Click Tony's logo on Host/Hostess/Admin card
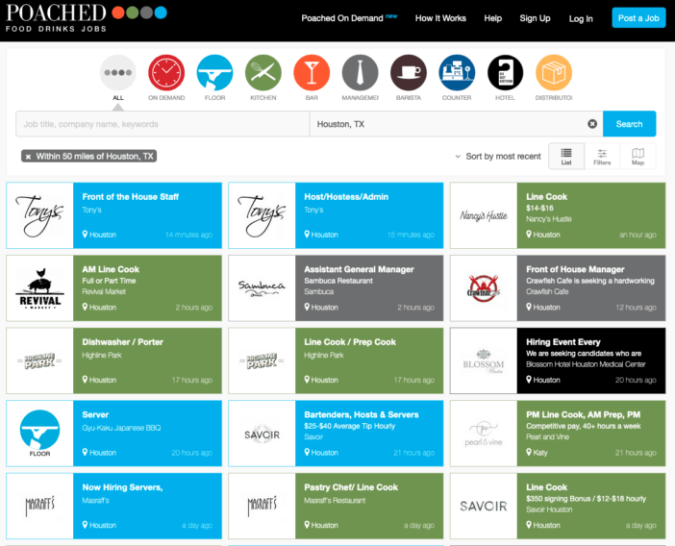 coord(262,215)
